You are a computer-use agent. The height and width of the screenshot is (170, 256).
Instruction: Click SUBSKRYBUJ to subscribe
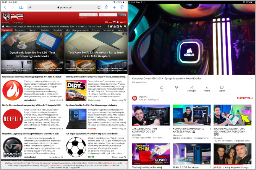[245, 98]
